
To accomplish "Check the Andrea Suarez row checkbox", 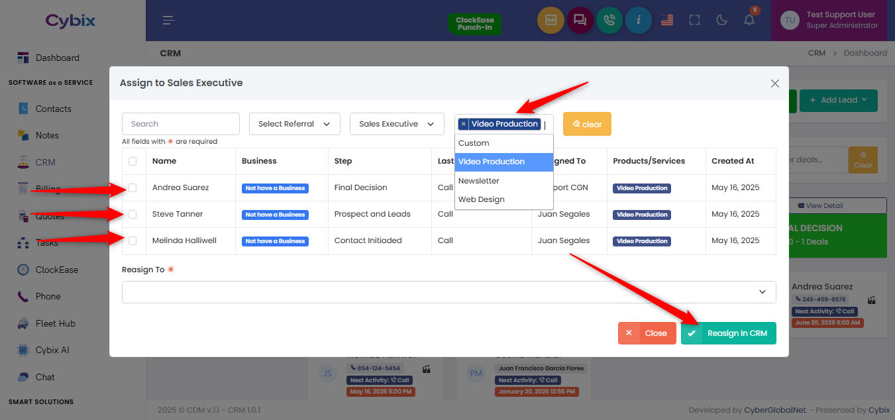I will (x=132, y=188).
